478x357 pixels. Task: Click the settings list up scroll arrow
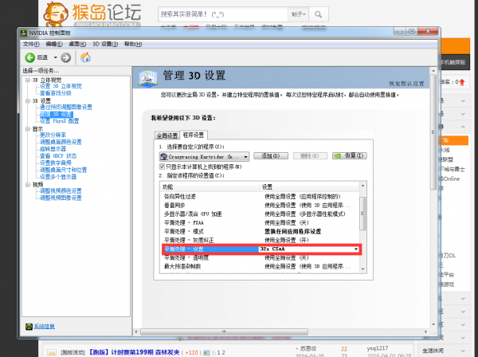(362, 186)
